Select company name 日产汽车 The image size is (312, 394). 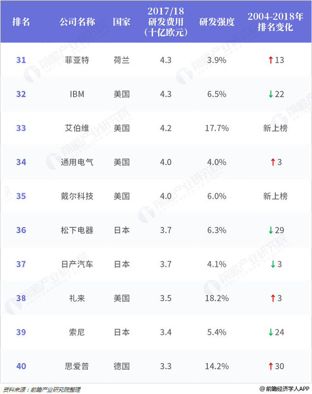click(x=77, y=264)
